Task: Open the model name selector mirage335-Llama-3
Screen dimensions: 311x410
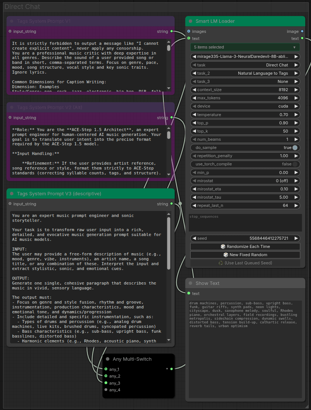Action: [x=245, y=56]
